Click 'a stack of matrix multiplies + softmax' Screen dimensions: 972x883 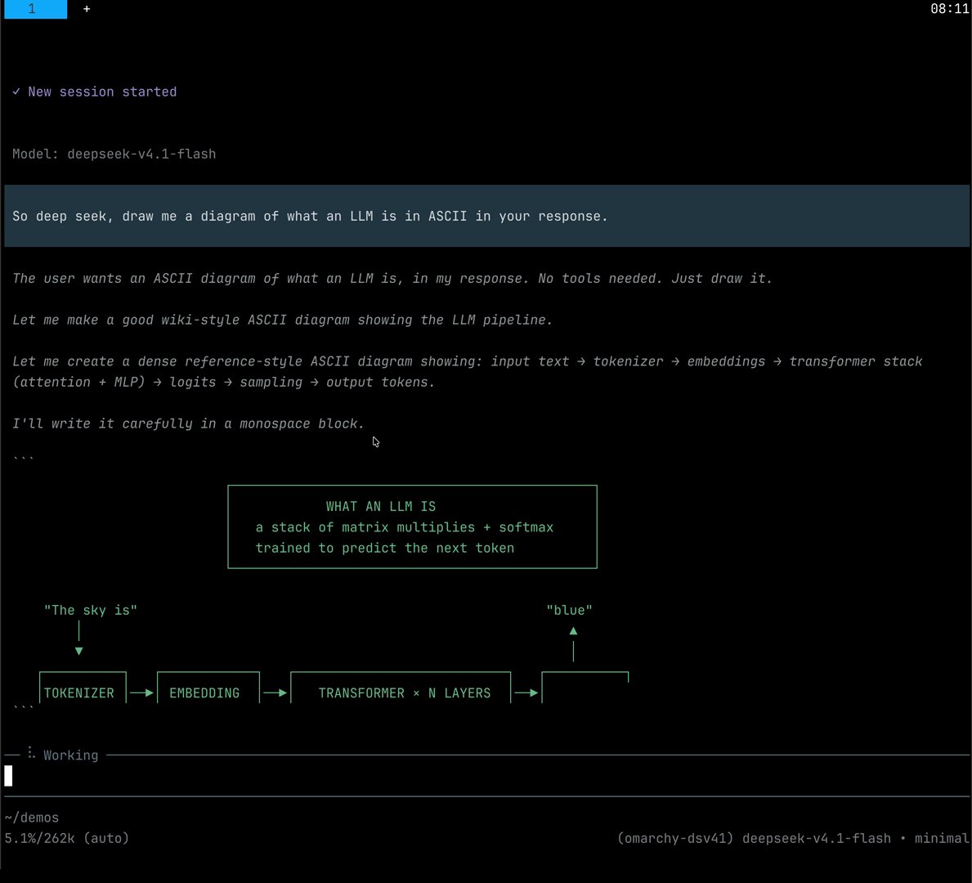tap(404, 527)
